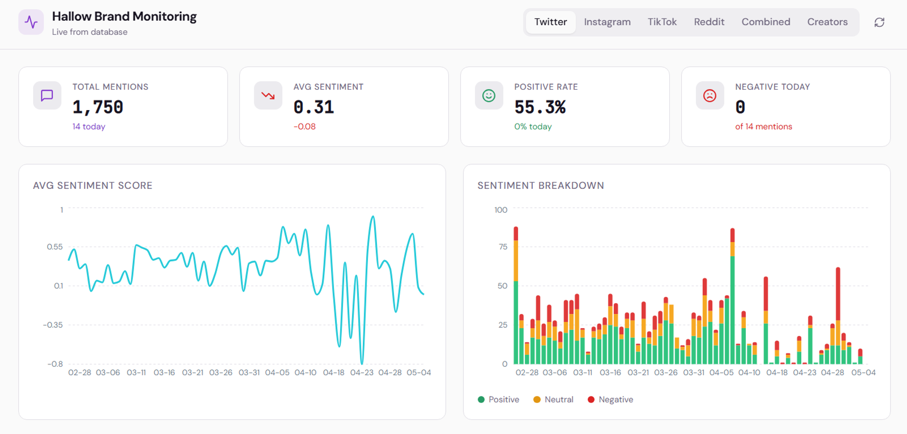Click the green Positive legend color dot
This screenshot has width=907, height=434.
(481, 400)
